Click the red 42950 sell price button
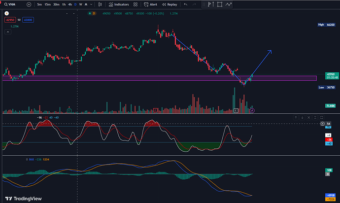 tap(10, 19)
